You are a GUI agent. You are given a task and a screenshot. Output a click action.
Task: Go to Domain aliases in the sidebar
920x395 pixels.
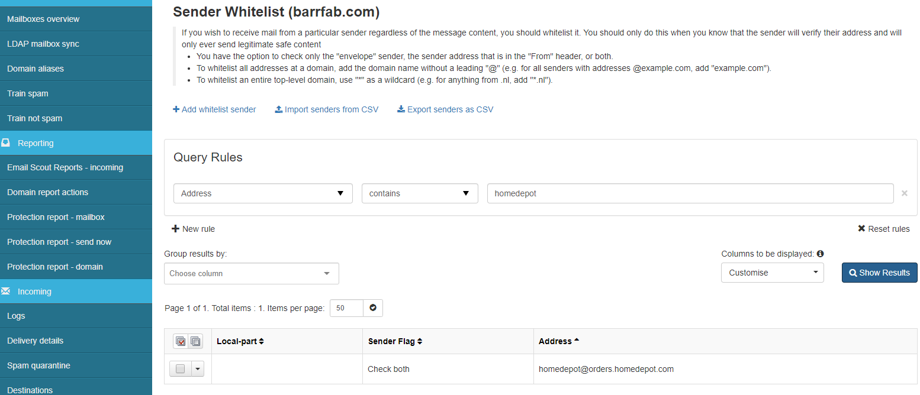pos(36,69)
